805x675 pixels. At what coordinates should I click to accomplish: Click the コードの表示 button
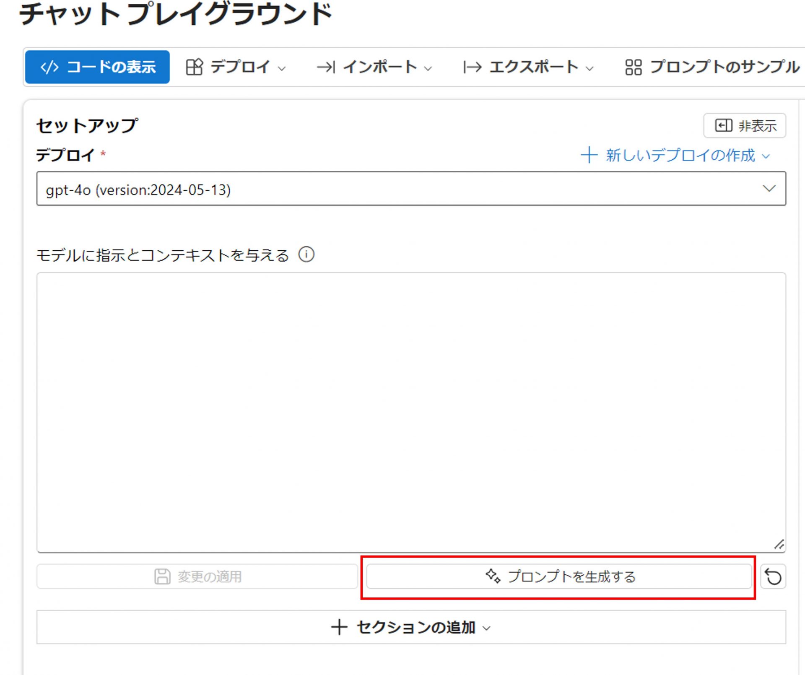click(x=97, y=67)
